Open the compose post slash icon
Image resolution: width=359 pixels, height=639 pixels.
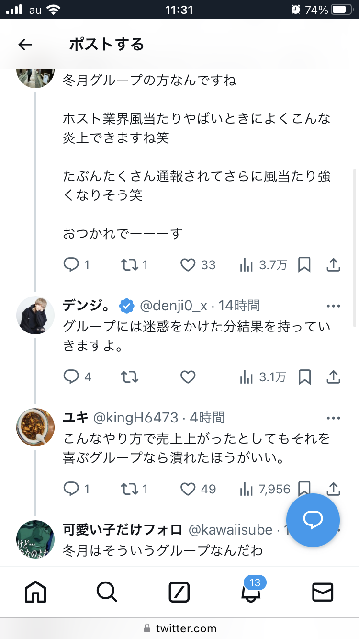pos(179,593)
